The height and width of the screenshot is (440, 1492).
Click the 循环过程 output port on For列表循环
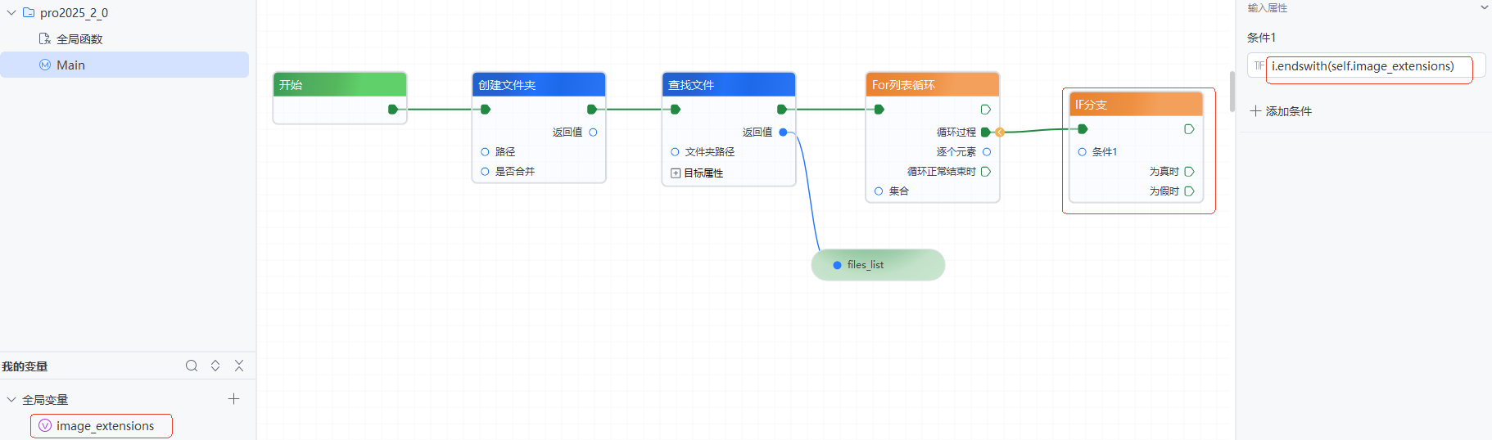coord(986,132)
